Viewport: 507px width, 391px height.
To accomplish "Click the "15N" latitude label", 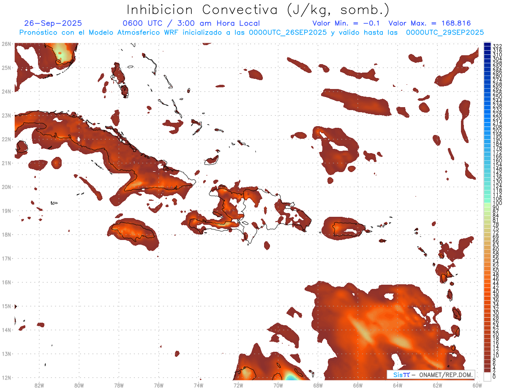I will point(6,306).
